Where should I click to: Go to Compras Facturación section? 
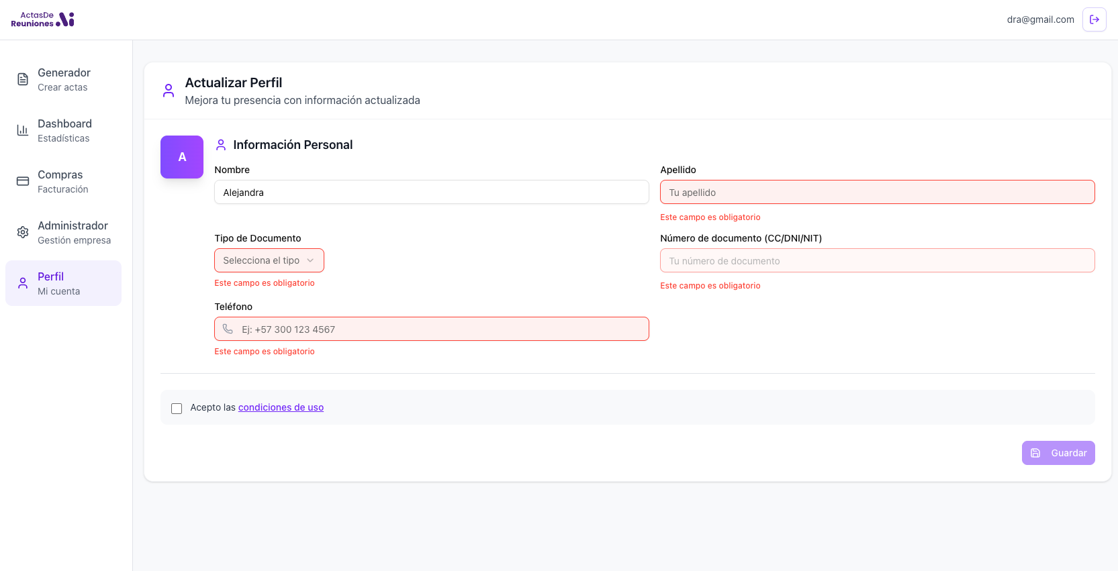point(63,181)
